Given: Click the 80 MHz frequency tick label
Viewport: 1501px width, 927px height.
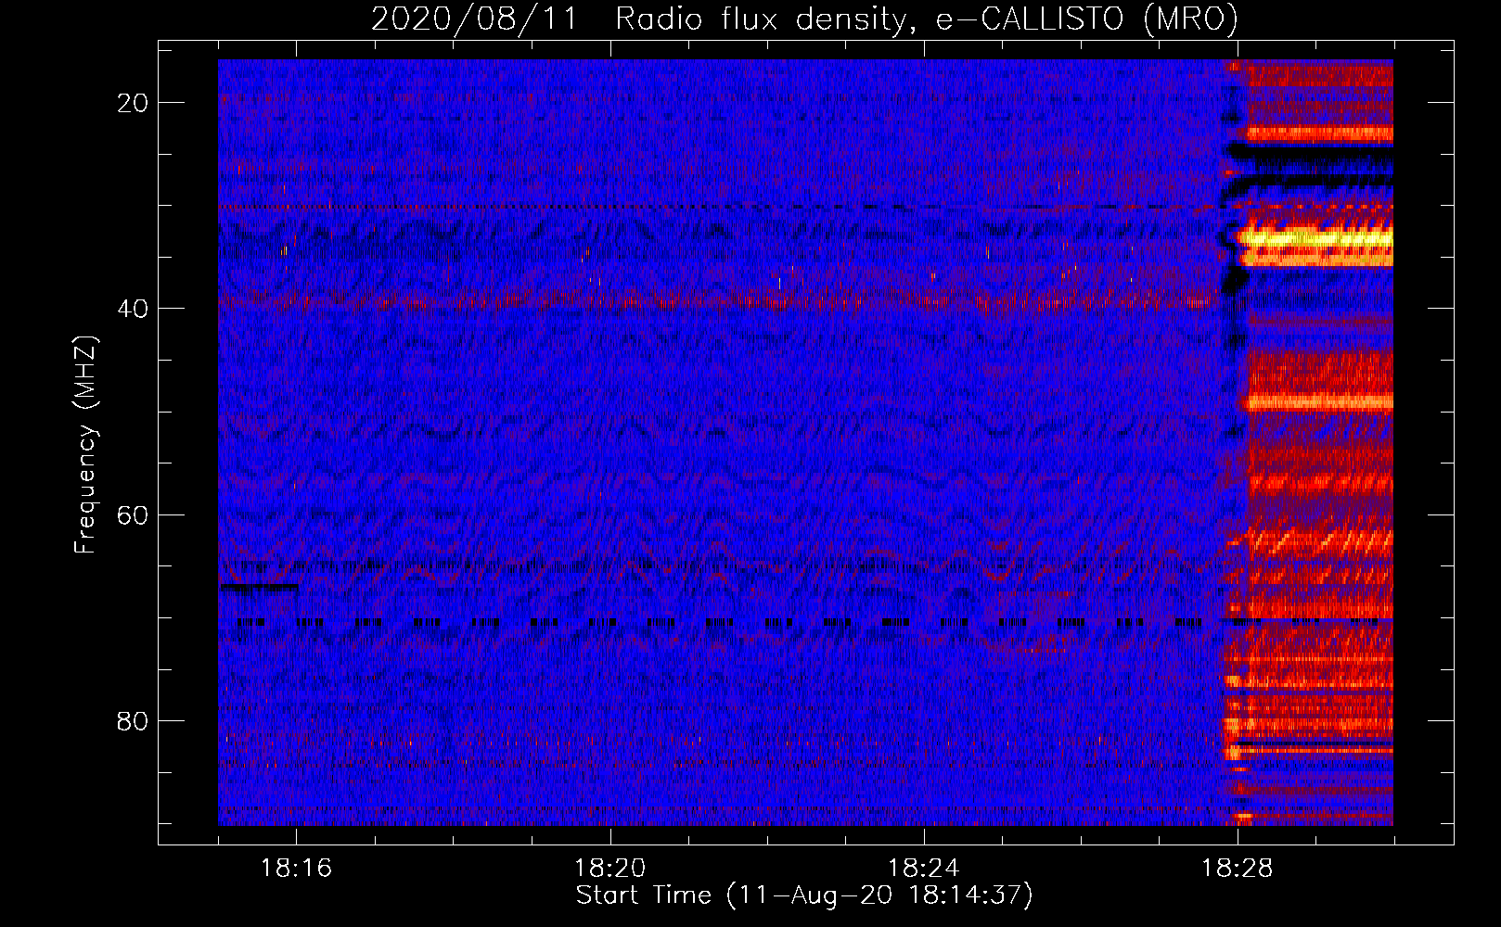Looking at the screenshot, I should (133, 720).
